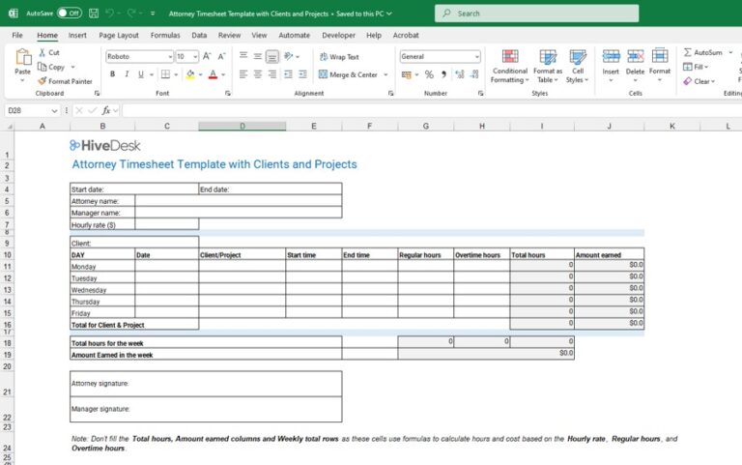Open the Cell Styles dropdown

point(578,67)
